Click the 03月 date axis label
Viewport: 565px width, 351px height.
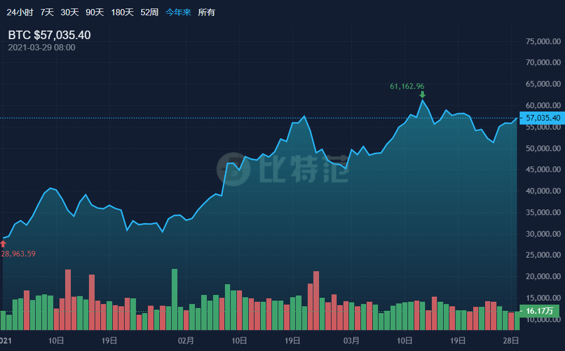[x=351, y=341]
